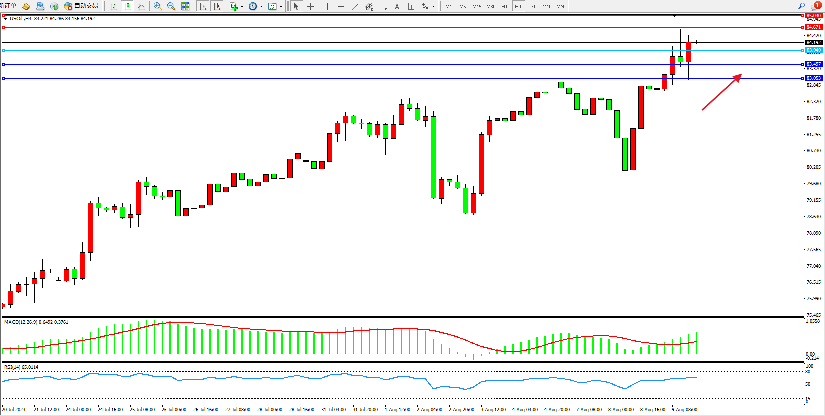Image resolution: width=825 pixels, height=416 pixels.
Task: Pick the vertical line drawing tool
Action: 327,6
